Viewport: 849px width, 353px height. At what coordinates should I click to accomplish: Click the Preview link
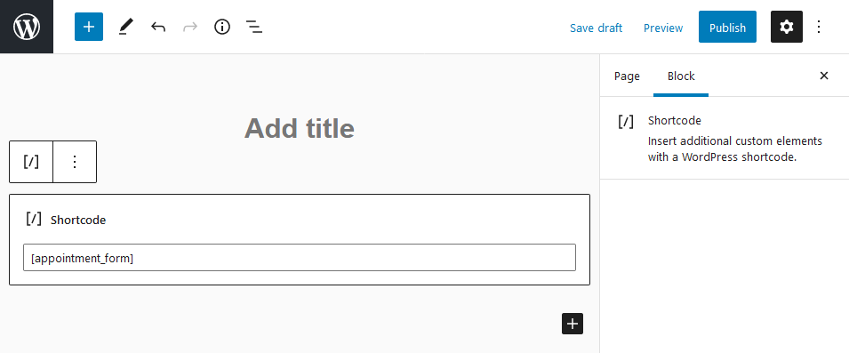[663, 28]
